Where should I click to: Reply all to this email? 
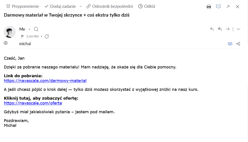click(x=220, y=29)
